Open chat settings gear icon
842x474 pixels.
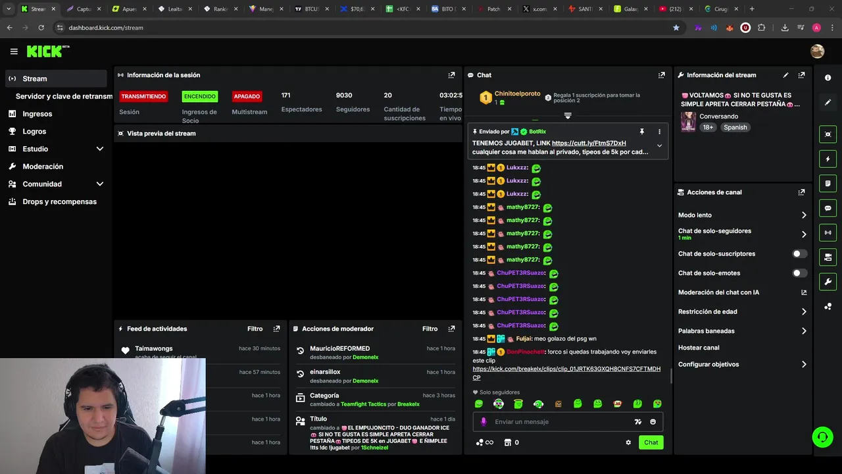point(628,442)
